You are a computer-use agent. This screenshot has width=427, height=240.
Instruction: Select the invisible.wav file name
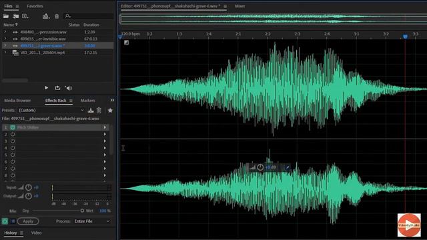pos(43,39)
